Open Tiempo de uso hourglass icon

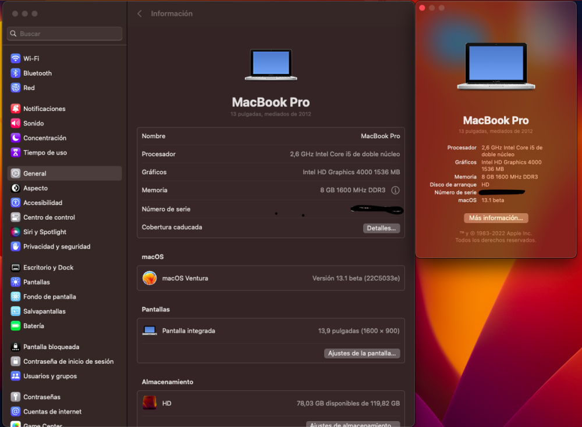point(15,153)
